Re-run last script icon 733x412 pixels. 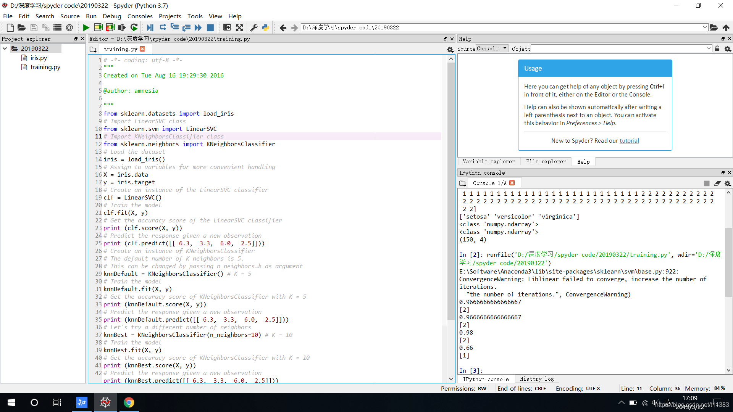134,27
